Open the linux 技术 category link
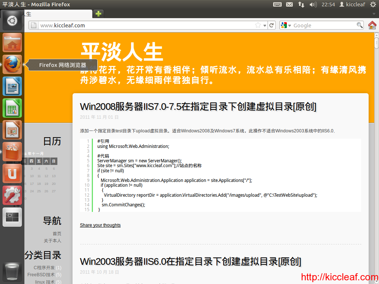 click(x=45, y=282)
